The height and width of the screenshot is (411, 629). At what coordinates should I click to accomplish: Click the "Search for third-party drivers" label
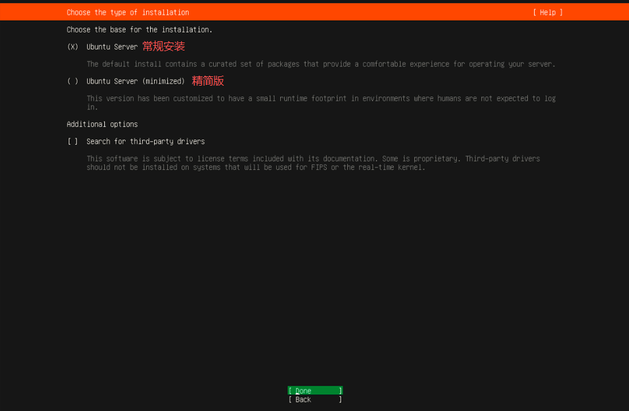(x=145, y=141)
